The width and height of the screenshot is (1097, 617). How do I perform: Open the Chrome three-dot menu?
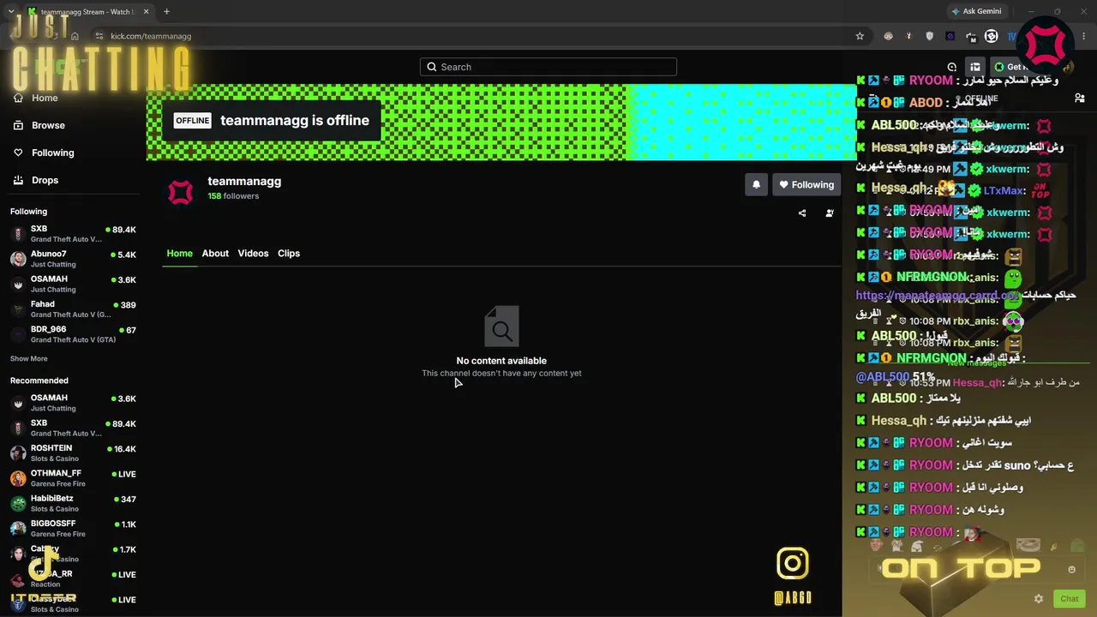pyautogui.click(x=1085, y=36)
